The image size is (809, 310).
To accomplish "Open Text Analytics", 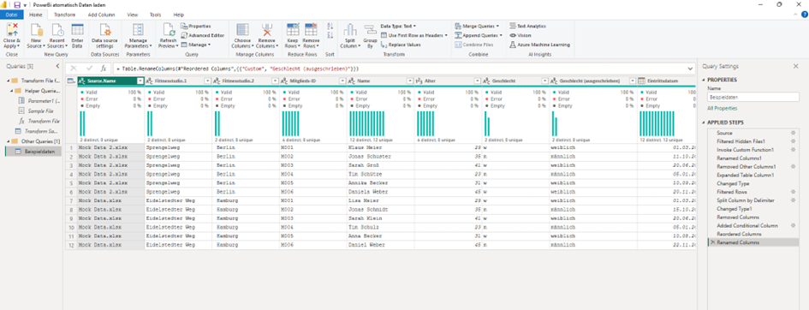I will (527, 26).
